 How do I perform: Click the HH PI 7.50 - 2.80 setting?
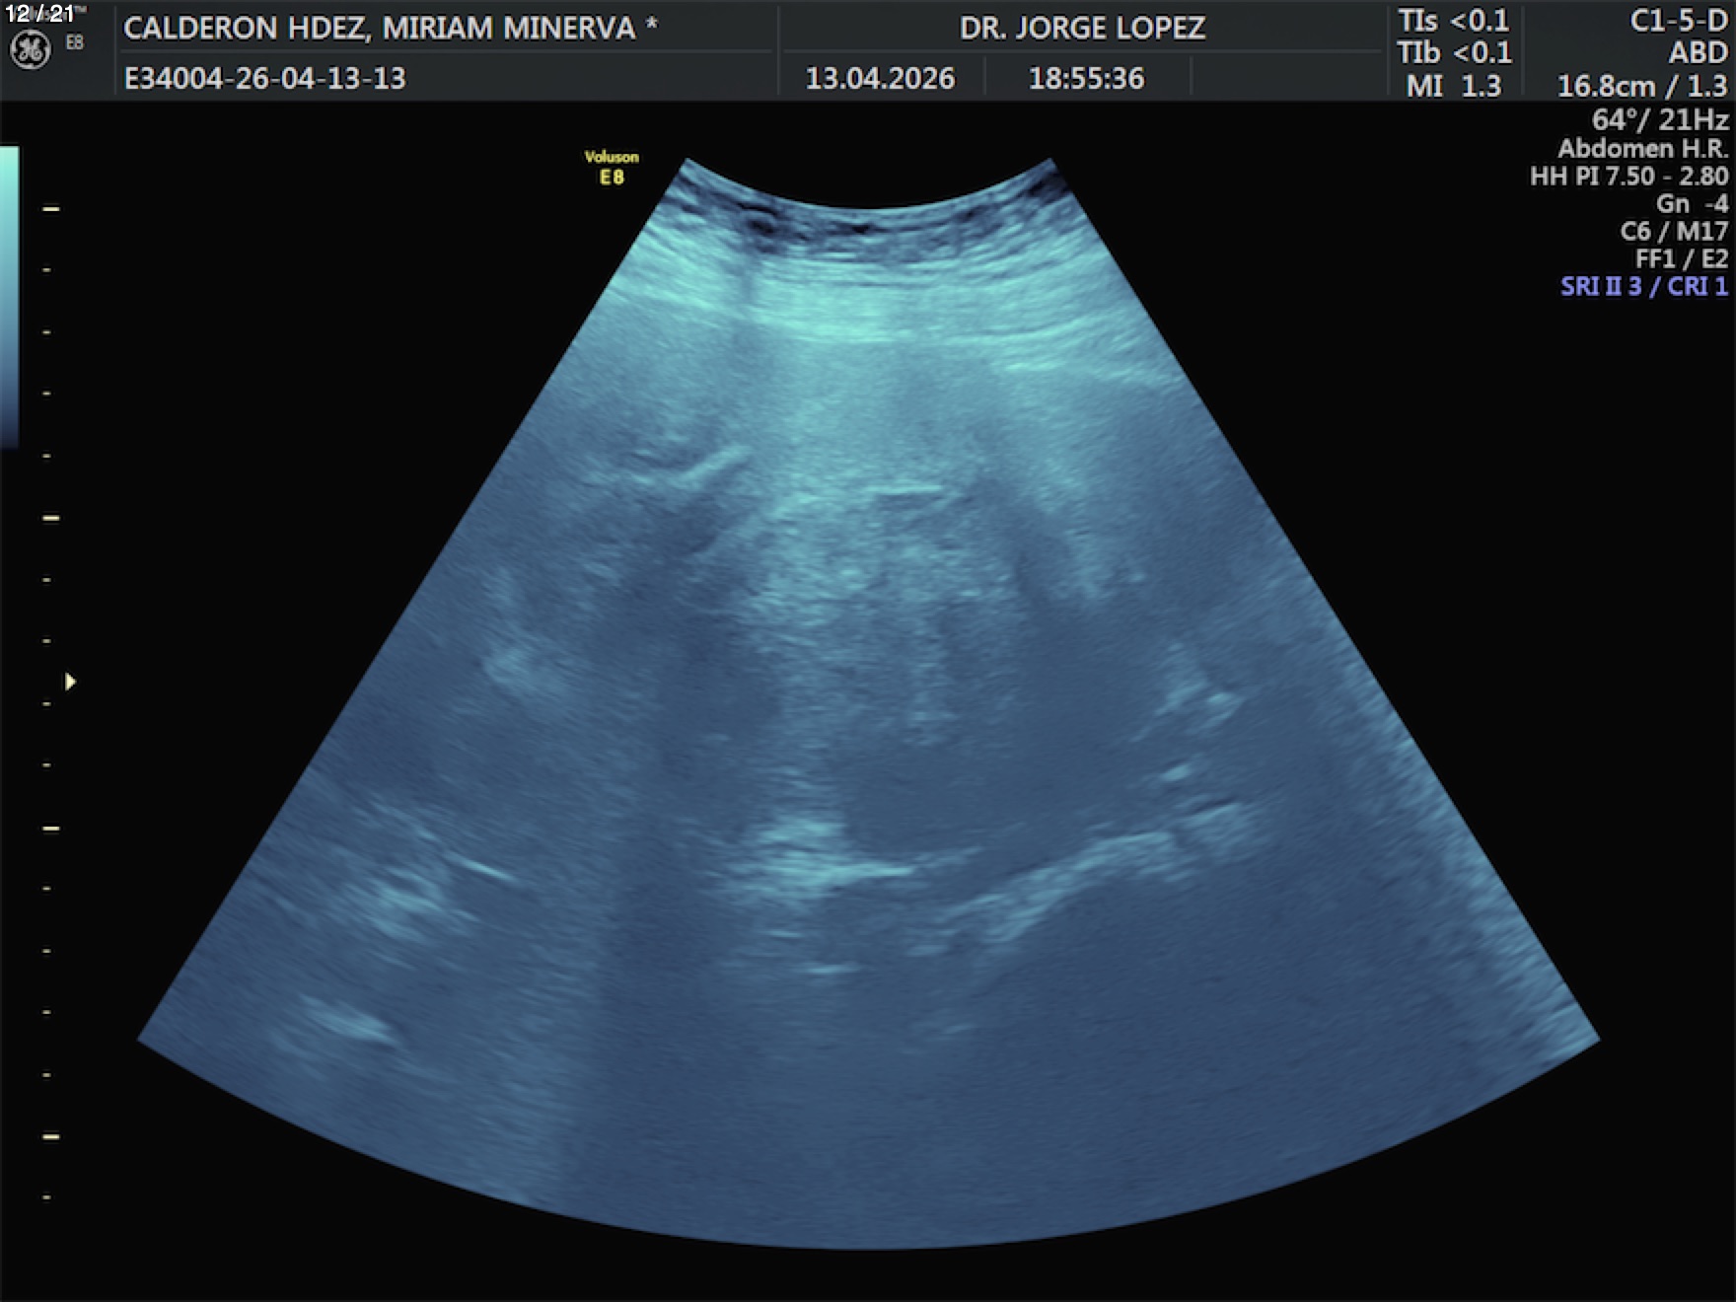(x=1628, y=177)
